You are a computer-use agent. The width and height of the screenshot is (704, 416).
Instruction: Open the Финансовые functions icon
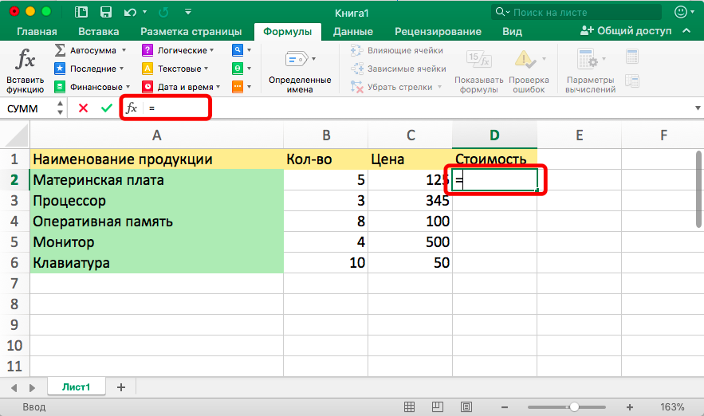[60, 87]
